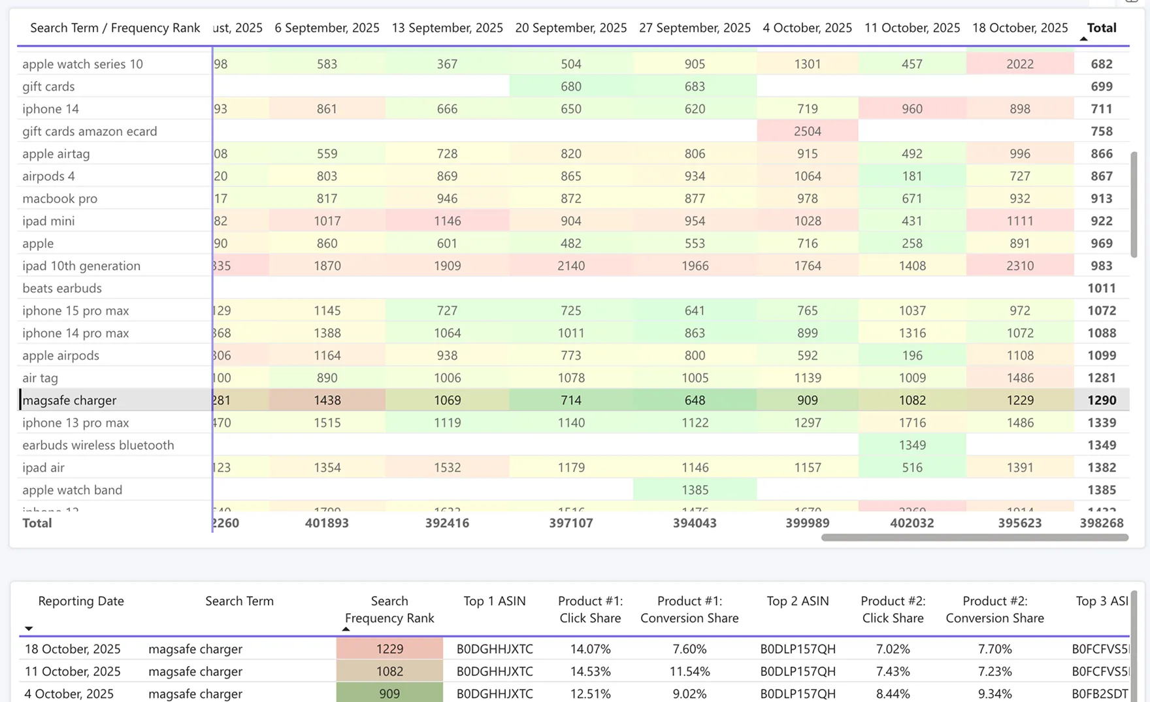
Task: Select the 'air tag' row label
Action: (x=40, y=377)
